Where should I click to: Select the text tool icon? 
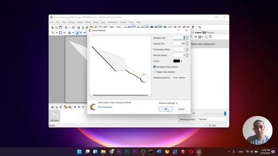[69, 32]
